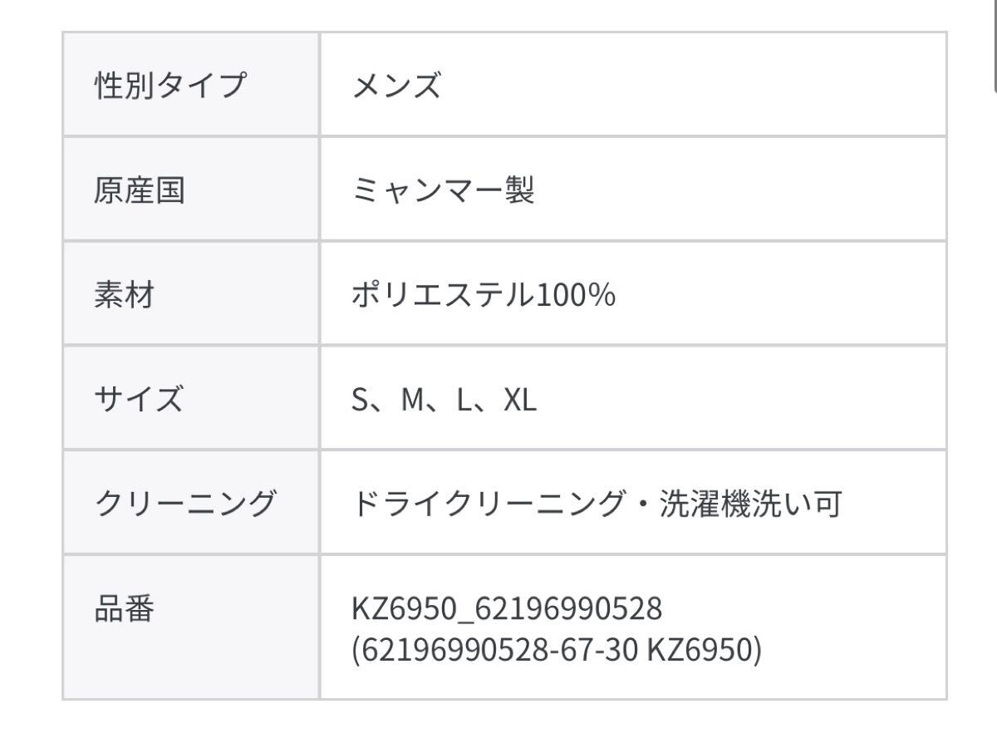Click the size XL text
This screenshot has height=733, width=997.
pos(520,401)
